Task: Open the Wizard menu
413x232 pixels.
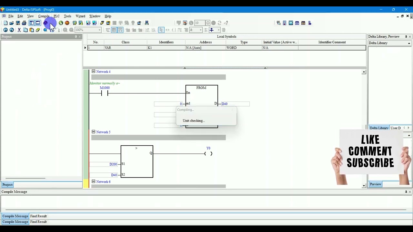Action: (x=80, y=16)
